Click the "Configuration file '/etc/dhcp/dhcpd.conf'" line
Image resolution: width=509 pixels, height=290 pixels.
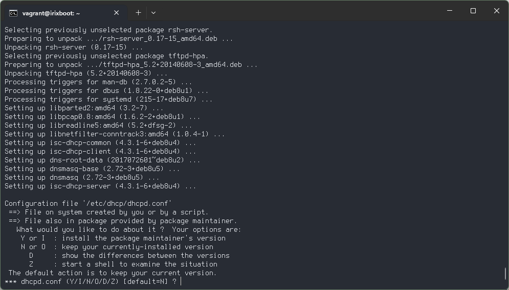pos(88,204)
